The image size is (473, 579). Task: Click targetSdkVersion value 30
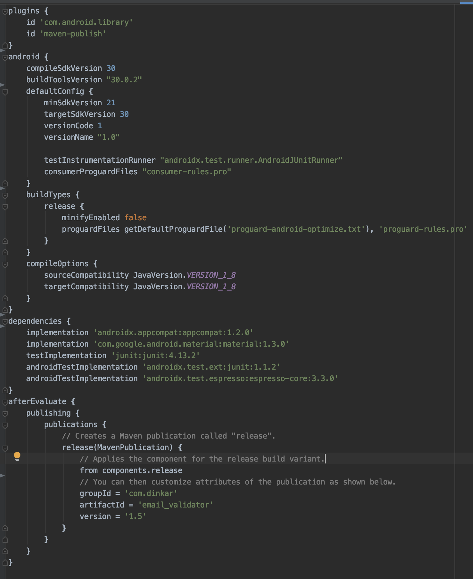[124, 114]
